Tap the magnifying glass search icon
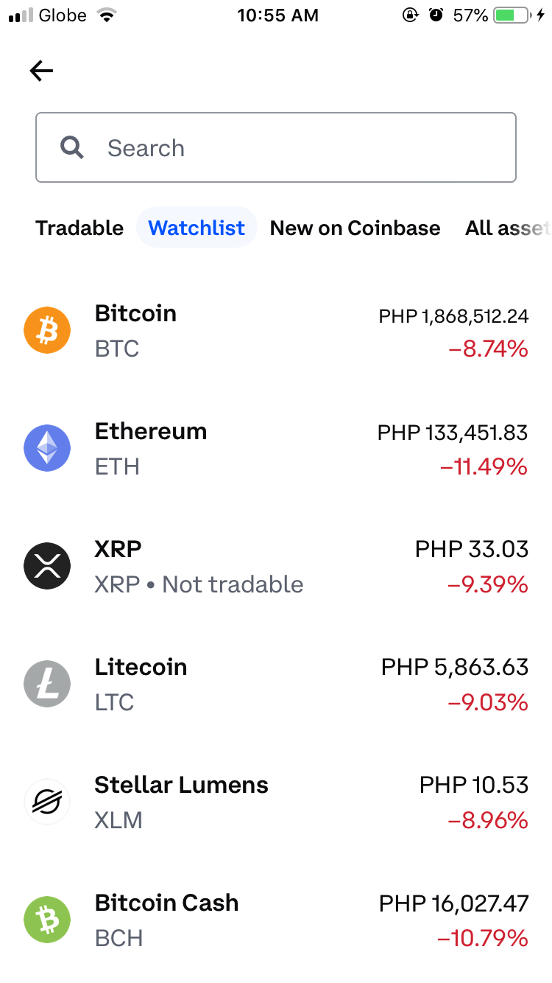Screen dimensions: 552x983 72,148
